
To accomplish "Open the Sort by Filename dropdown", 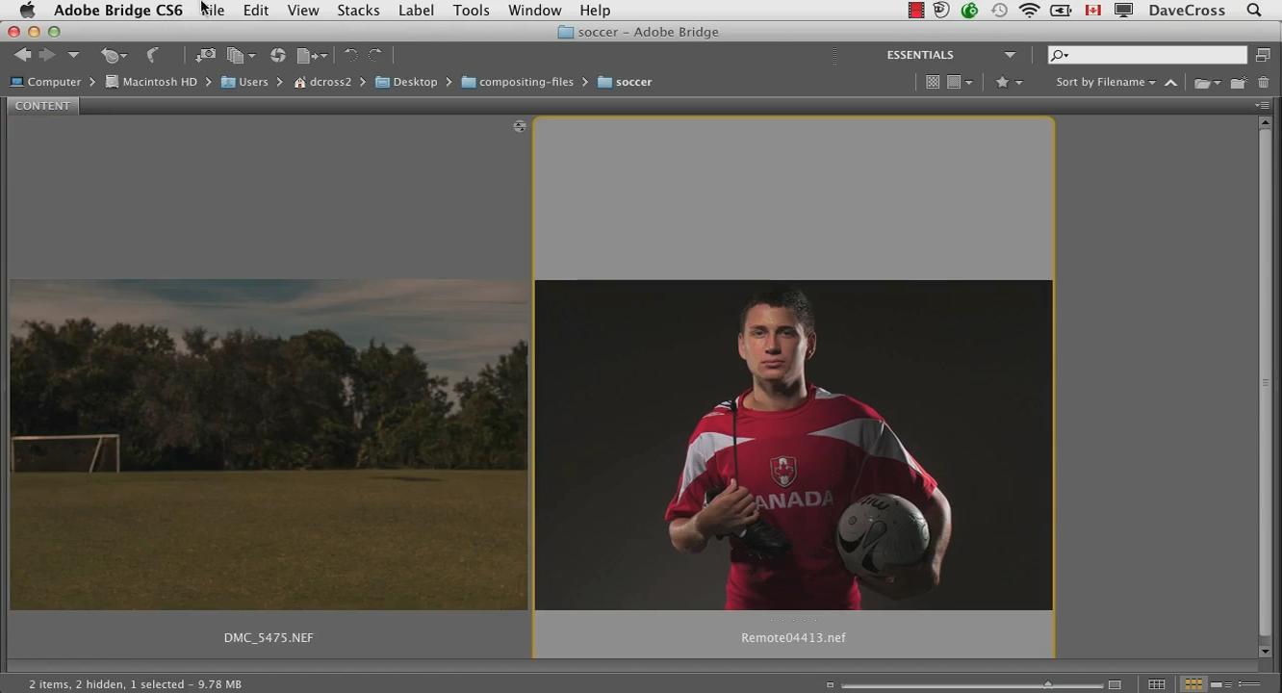I will pos(1105,82).
